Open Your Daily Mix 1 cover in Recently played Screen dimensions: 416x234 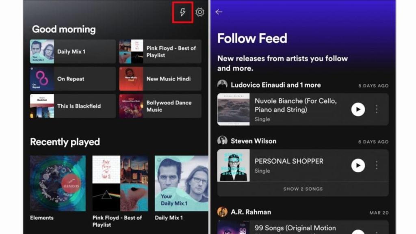coord(182,183)
